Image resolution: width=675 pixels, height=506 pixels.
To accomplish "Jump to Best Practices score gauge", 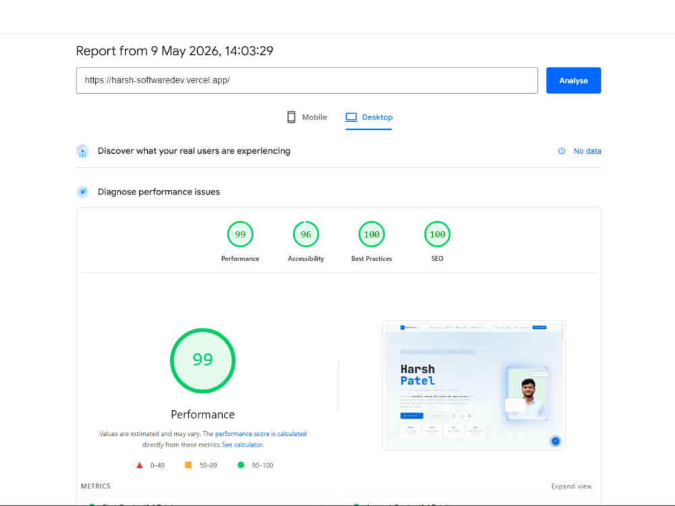I will [371, 235].
